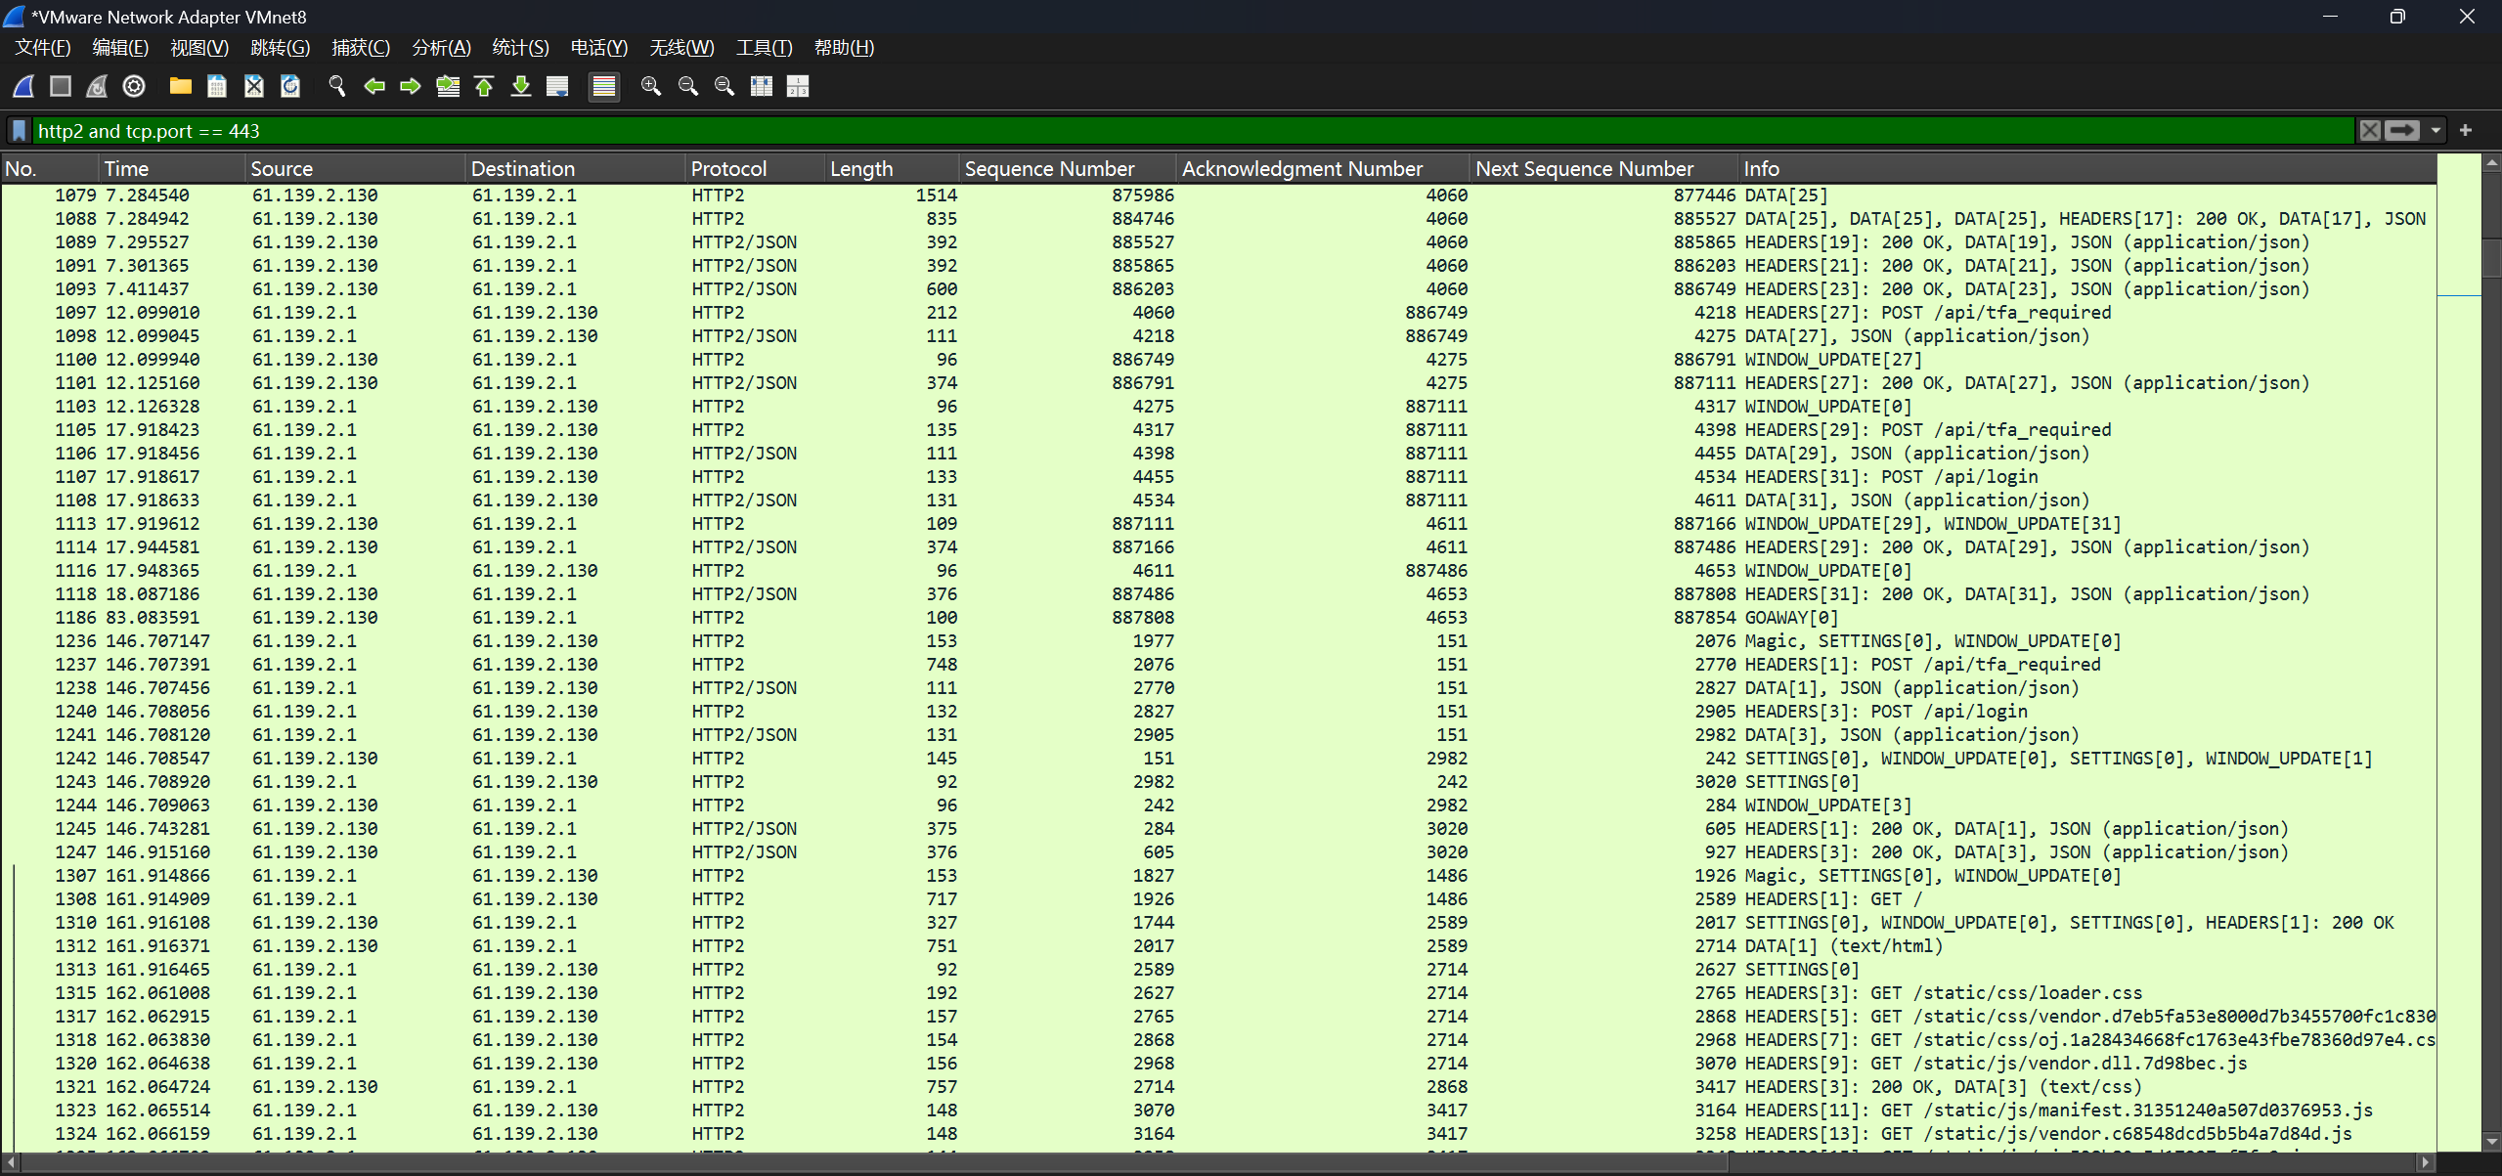
Task: Find a packet with the magnifier icon
Action: 337,86
